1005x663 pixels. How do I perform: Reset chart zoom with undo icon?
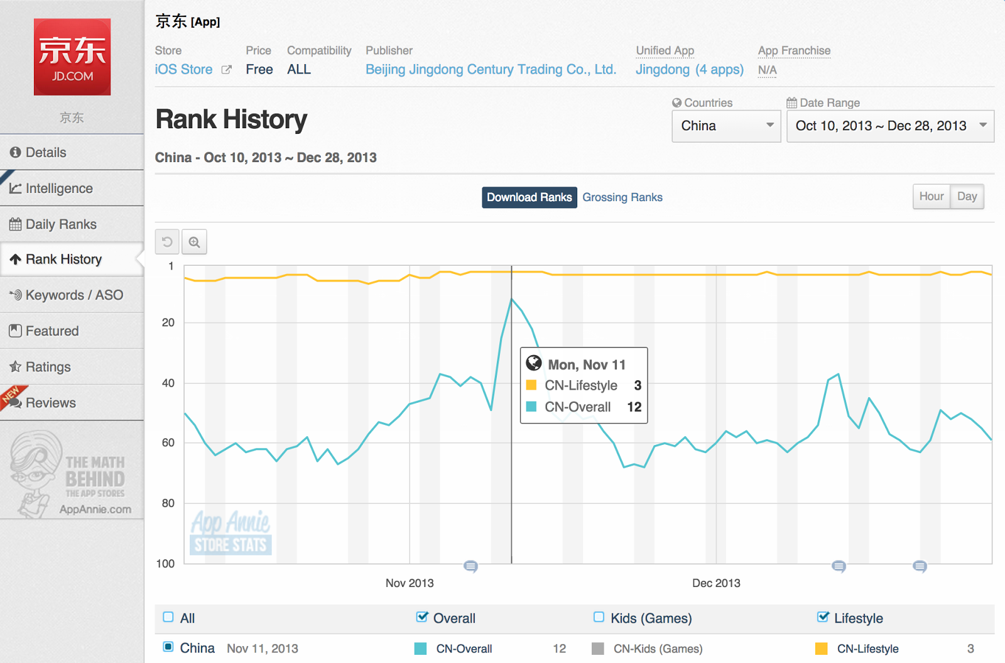(x=167, y=242)
